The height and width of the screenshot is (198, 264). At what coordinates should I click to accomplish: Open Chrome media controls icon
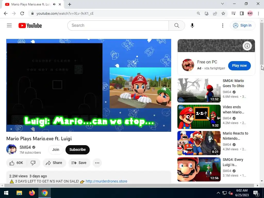pos(233,13)
